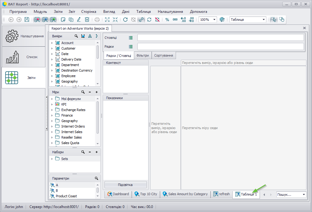
Task: Open the Список sidebar section
Action: (24, 57)
